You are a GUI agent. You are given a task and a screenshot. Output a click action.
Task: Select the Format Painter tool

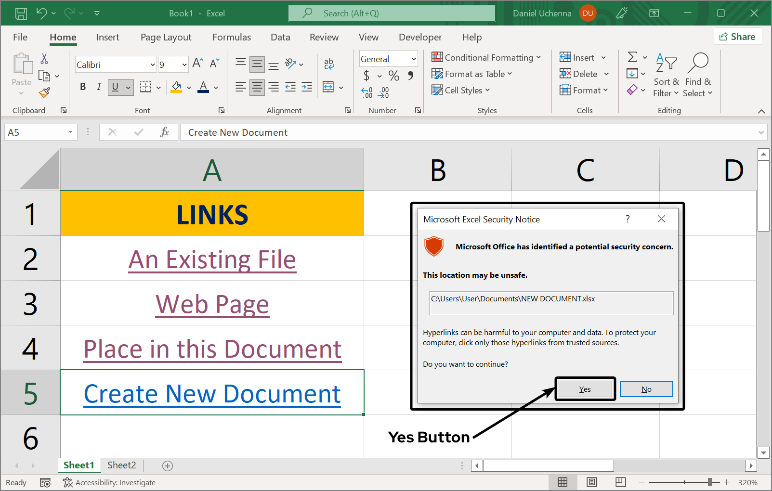tap(45, 92)
